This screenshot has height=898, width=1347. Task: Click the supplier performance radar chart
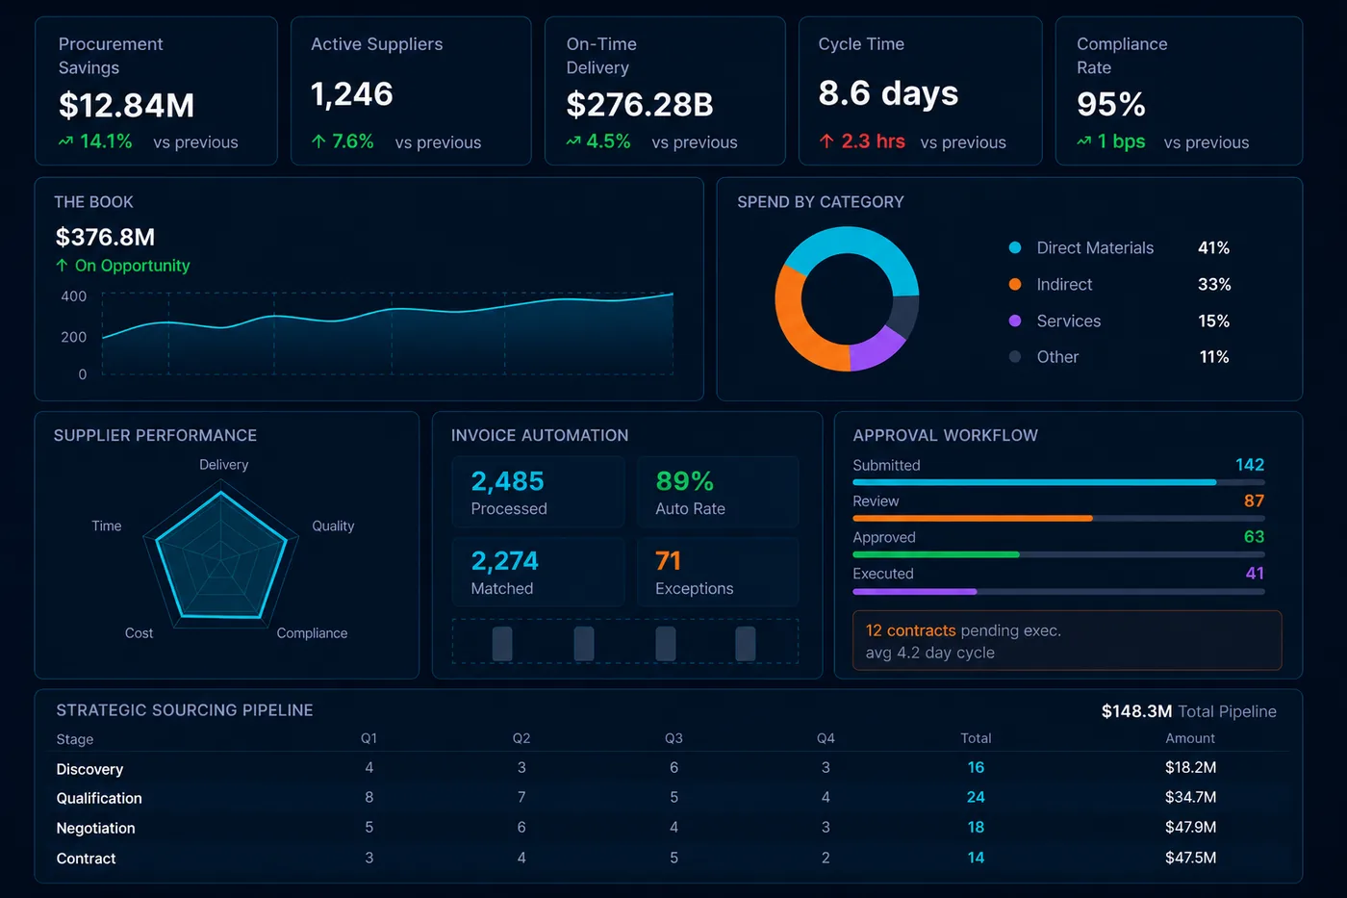pyautogui.click(x=221, y=555)
